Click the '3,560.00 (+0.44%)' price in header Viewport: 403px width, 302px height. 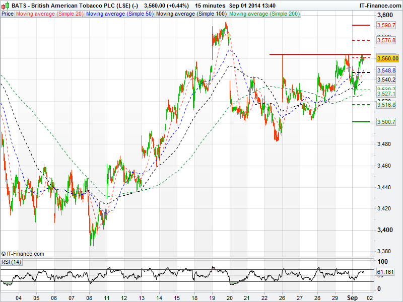coord(166,6)
